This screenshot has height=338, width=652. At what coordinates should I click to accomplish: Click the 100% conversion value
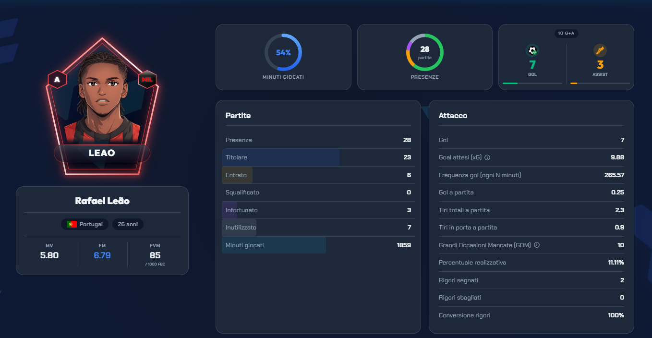(x=616, y=315)
